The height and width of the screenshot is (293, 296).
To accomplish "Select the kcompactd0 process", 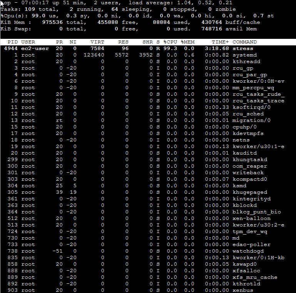I will 250,179.
